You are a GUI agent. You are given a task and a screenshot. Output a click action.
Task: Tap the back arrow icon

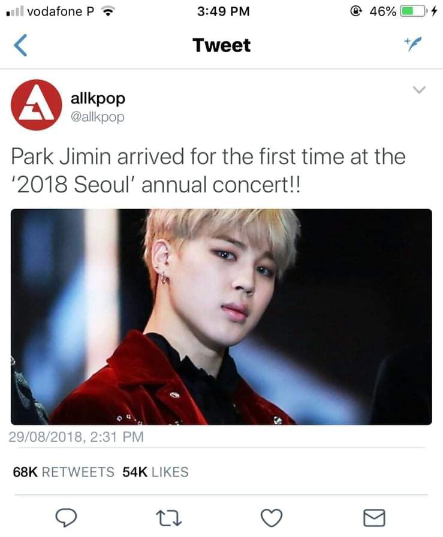click(x=20, y=45)
